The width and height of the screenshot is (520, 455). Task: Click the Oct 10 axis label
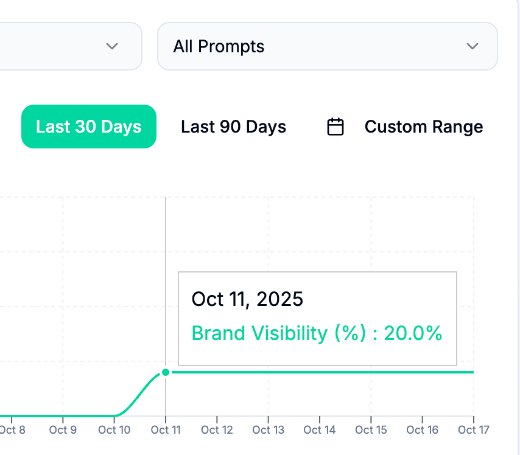coord(114,430)
